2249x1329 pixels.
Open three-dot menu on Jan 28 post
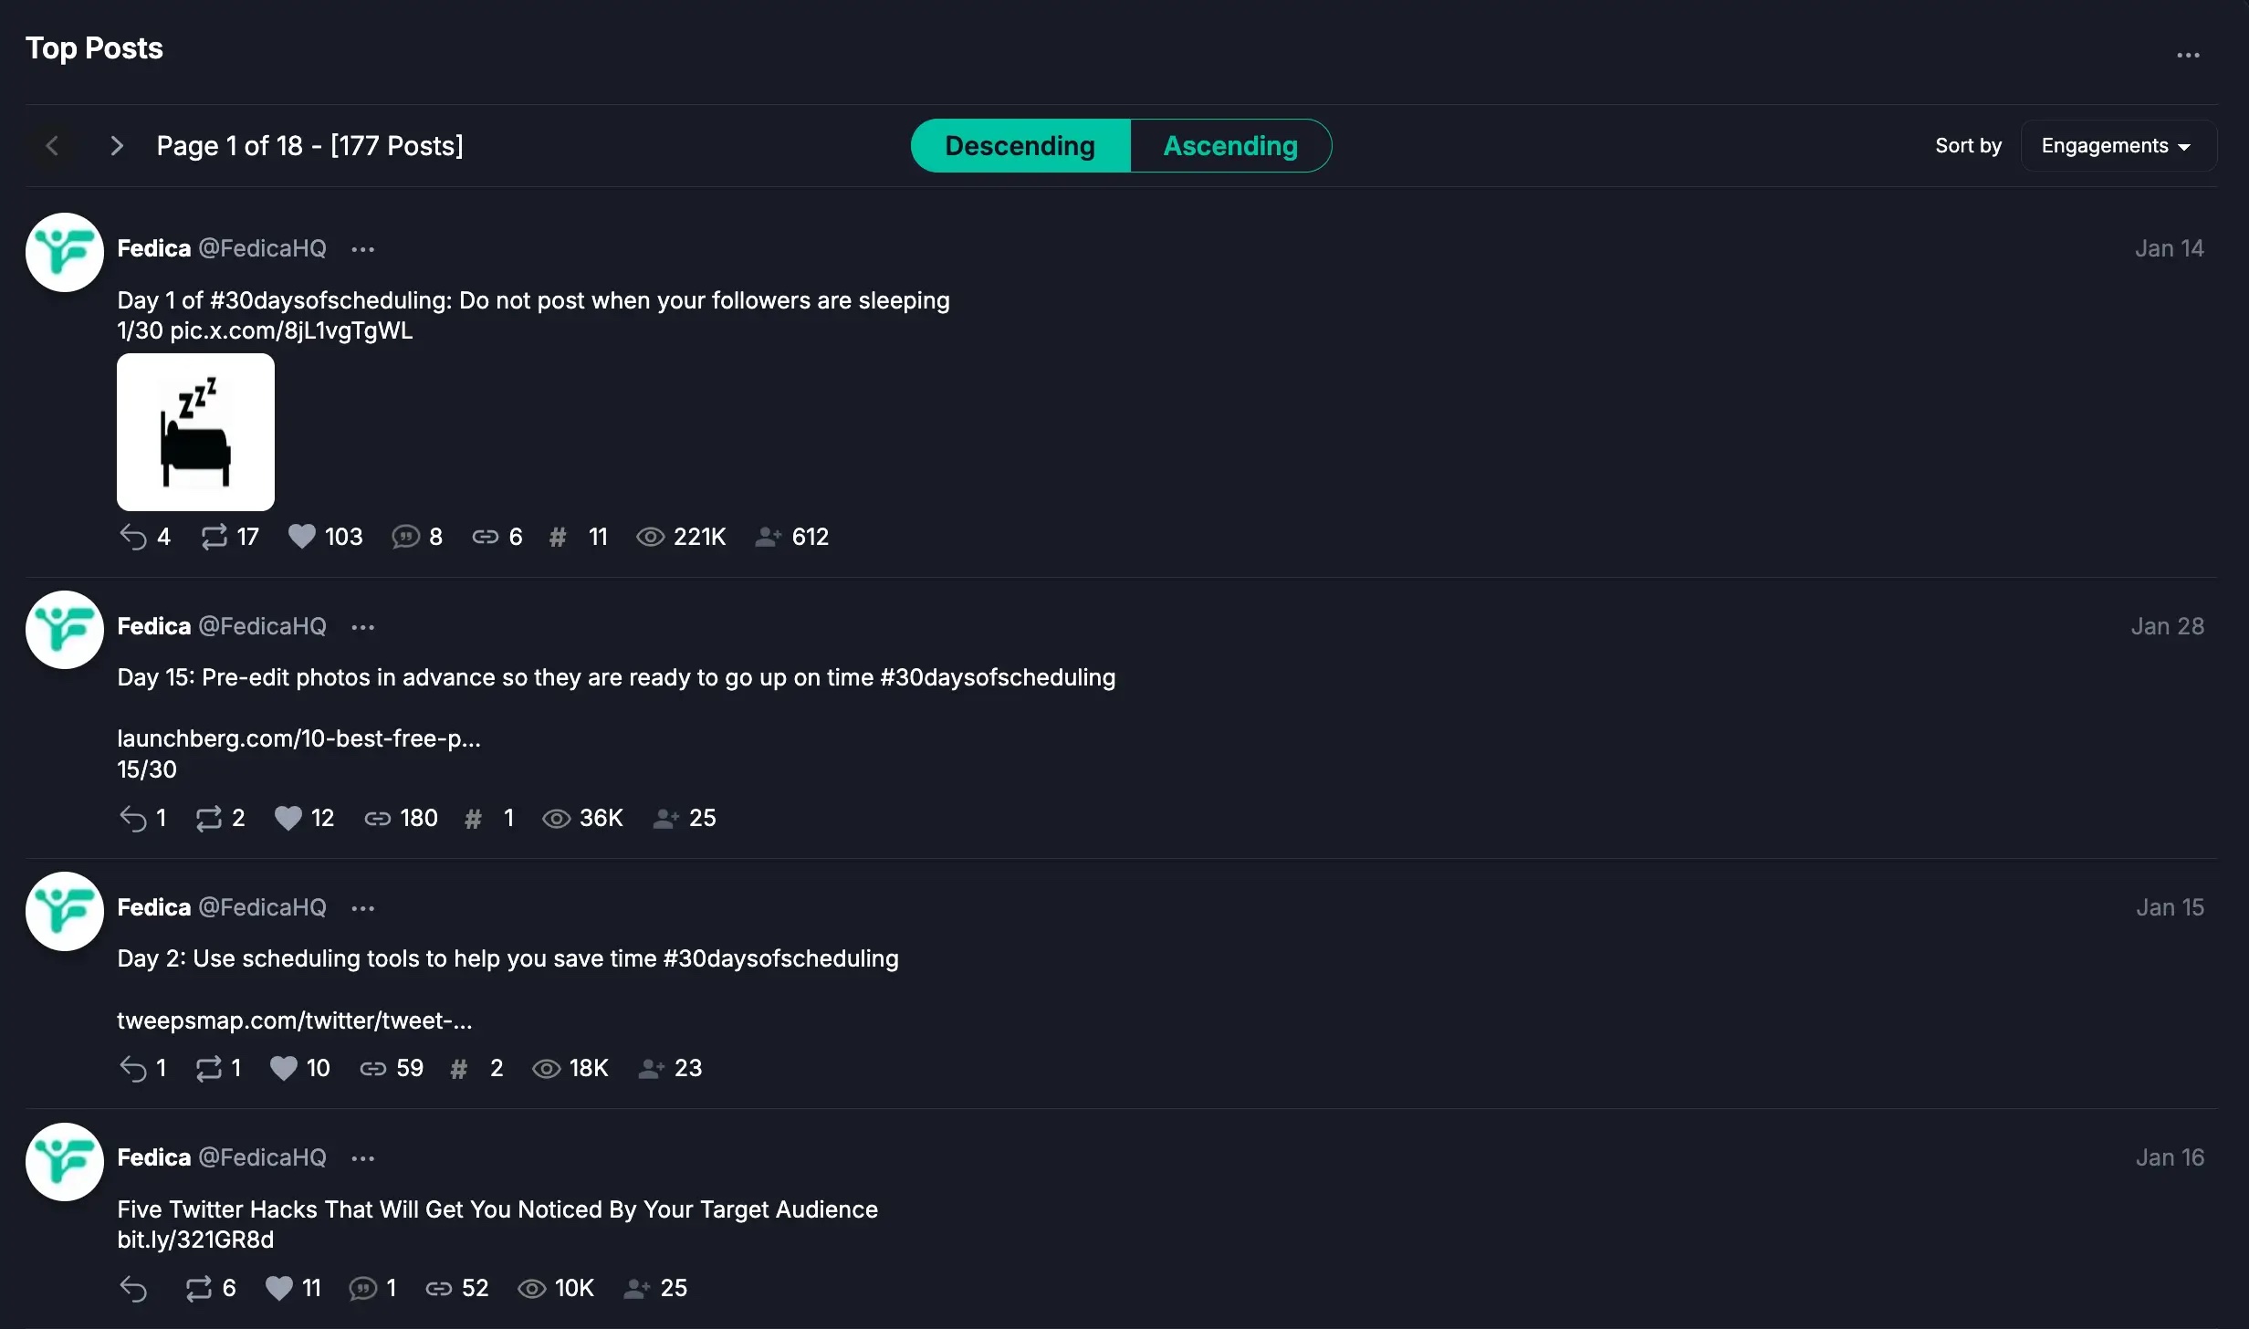pos(362,627)
